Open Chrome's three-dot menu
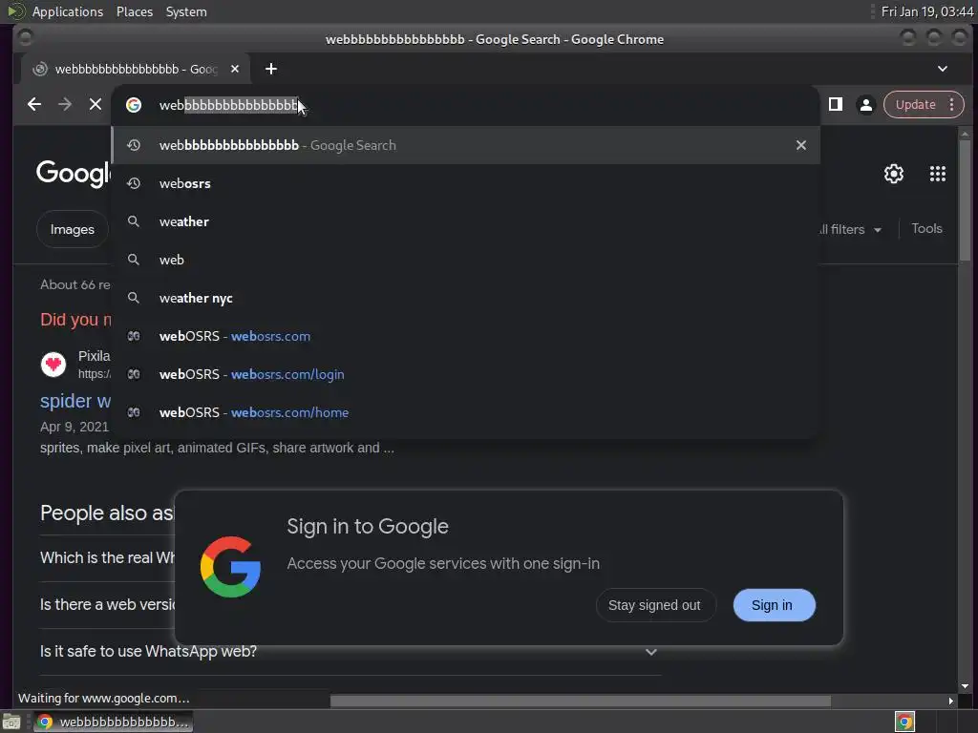 (952, 105)
